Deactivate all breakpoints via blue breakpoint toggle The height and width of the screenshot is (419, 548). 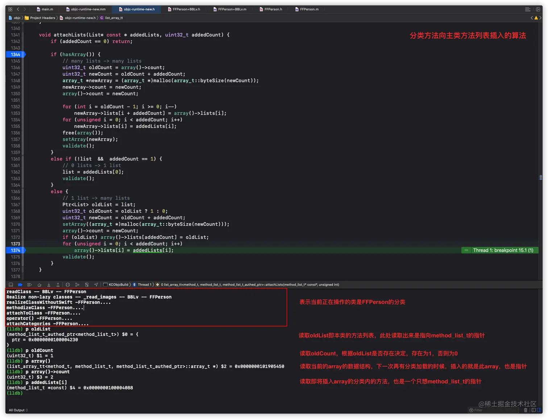click(x=20, y=285)
